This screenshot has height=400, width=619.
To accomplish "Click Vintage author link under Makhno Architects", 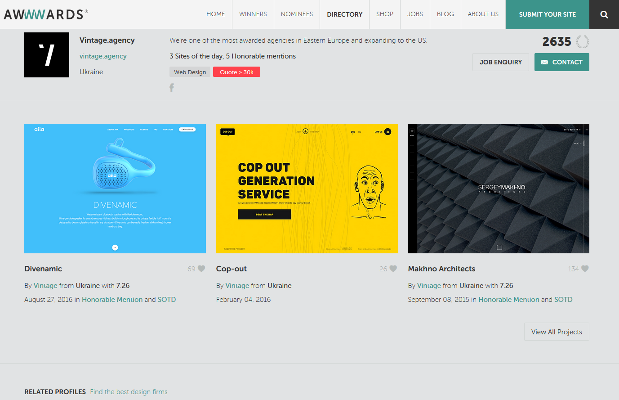I will (x=429, y=286).
